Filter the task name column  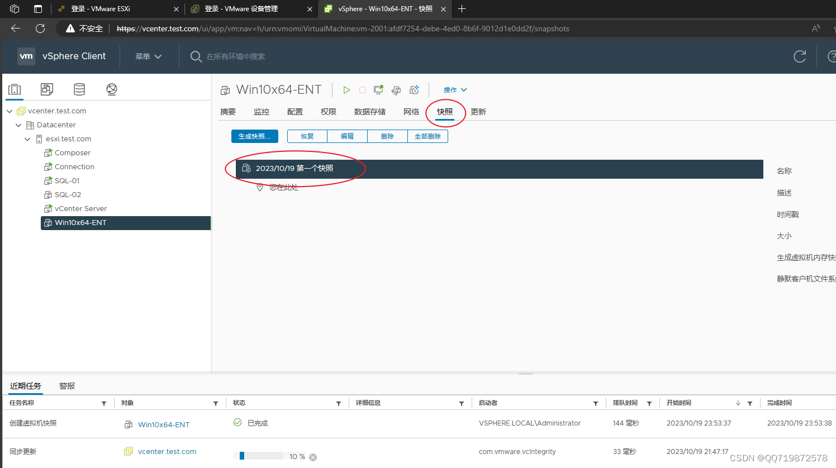point(104,403)
